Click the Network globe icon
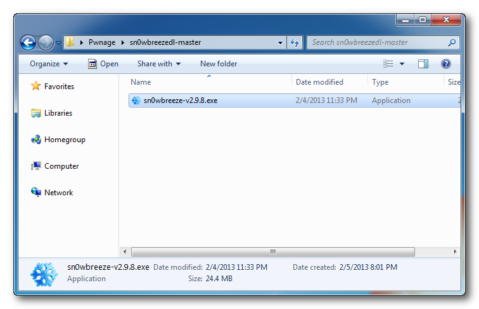 point(35,192)
